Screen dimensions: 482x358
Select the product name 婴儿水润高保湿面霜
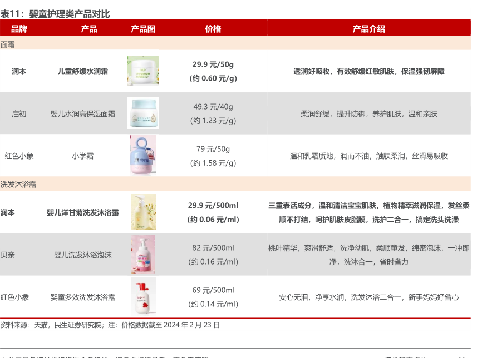(83, 114)
